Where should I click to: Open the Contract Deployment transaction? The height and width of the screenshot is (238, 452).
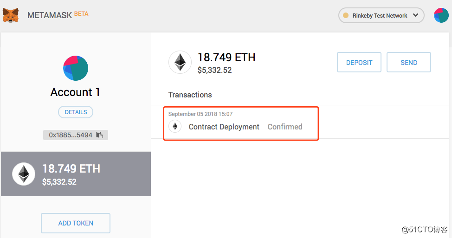(224, 127)
